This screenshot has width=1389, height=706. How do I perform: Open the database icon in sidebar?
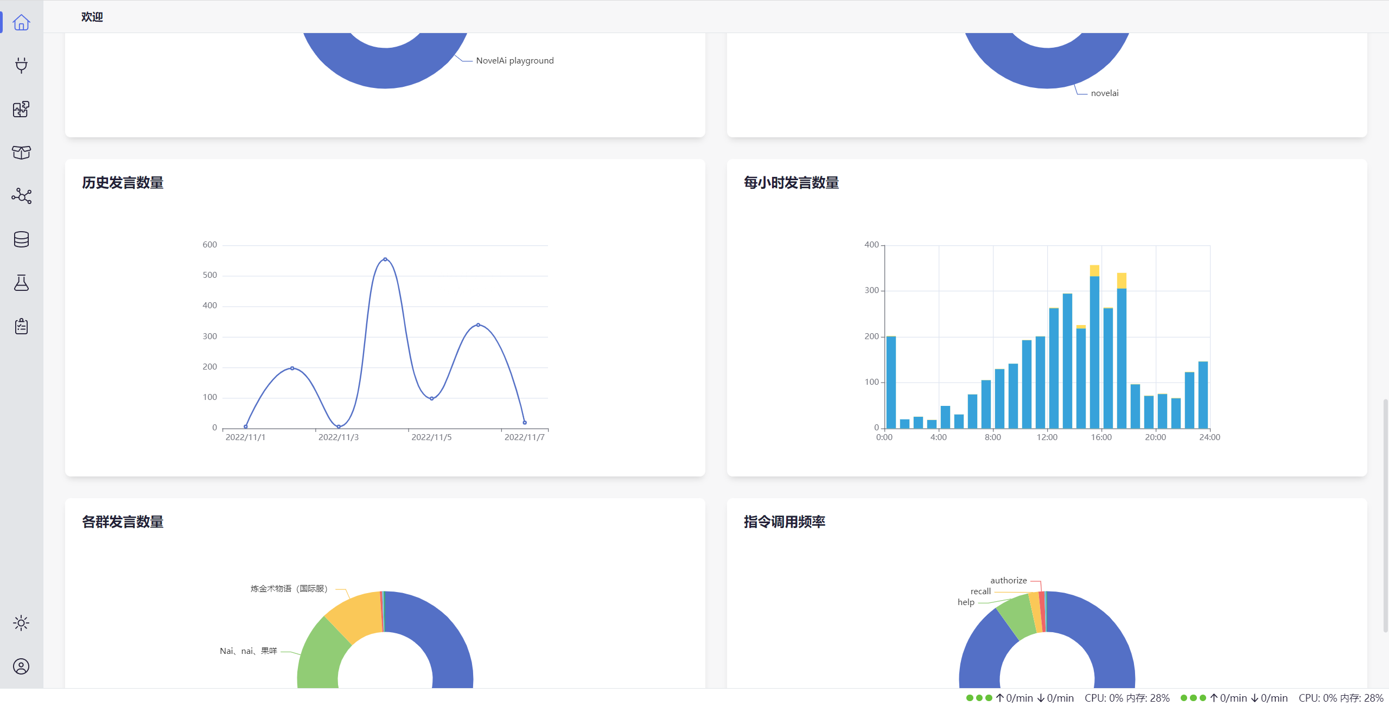(x=21, y=239)
